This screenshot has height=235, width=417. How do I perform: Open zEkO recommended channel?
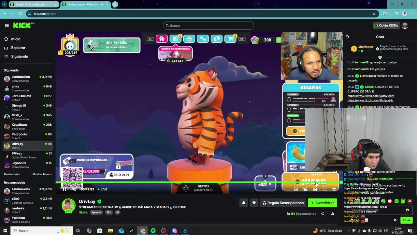click(27, 200)
